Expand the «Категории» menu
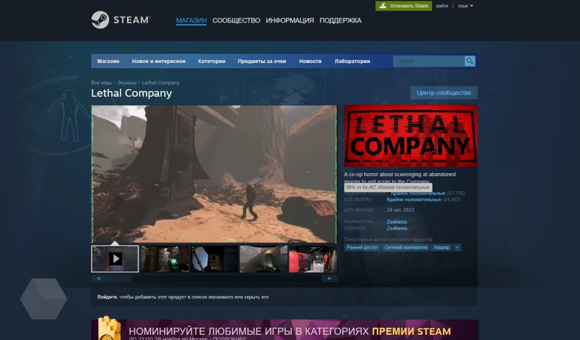 click(x=211, y=61)
